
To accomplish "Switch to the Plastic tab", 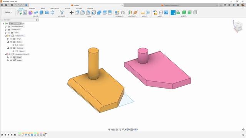I will 68,8.
